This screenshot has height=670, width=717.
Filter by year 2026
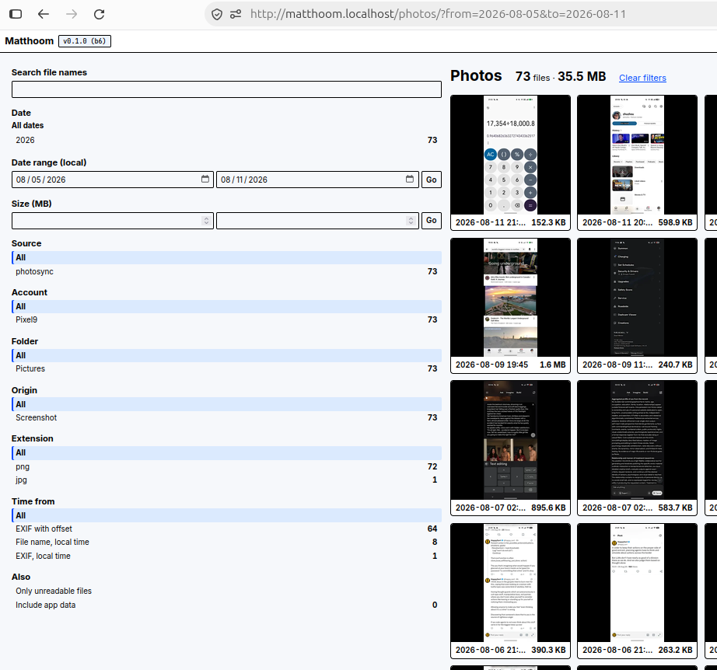pyautogui.click(x=226, y=141)
